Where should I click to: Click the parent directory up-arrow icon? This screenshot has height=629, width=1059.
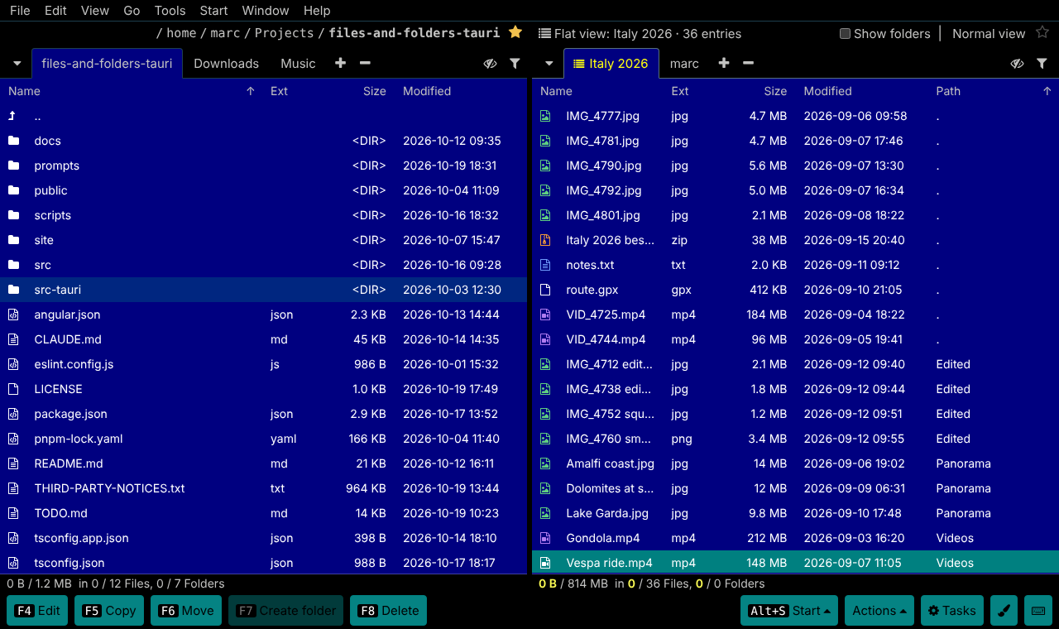pos(12,116)
